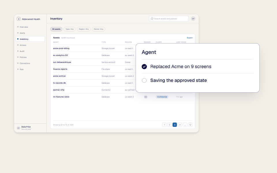277x173 pixels.
Task: Click the Showing 51 to 75 of 300 text
Action: click(63, 125)
